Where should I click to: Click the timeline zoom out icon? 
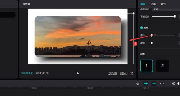174,84
